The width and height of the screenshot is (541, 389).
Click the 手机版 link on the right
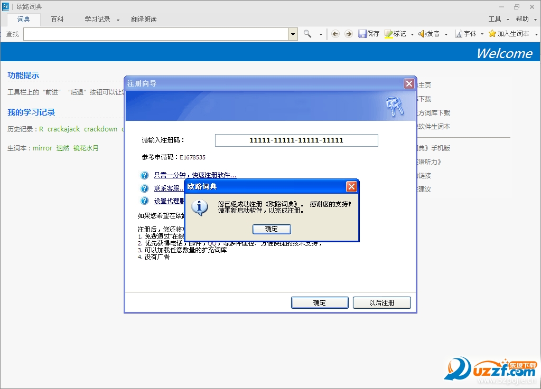click(434, 148)
